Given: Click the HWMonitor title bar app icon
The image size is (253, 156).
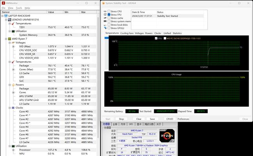Looking at the screenshot, I should [x=3, y=3].
